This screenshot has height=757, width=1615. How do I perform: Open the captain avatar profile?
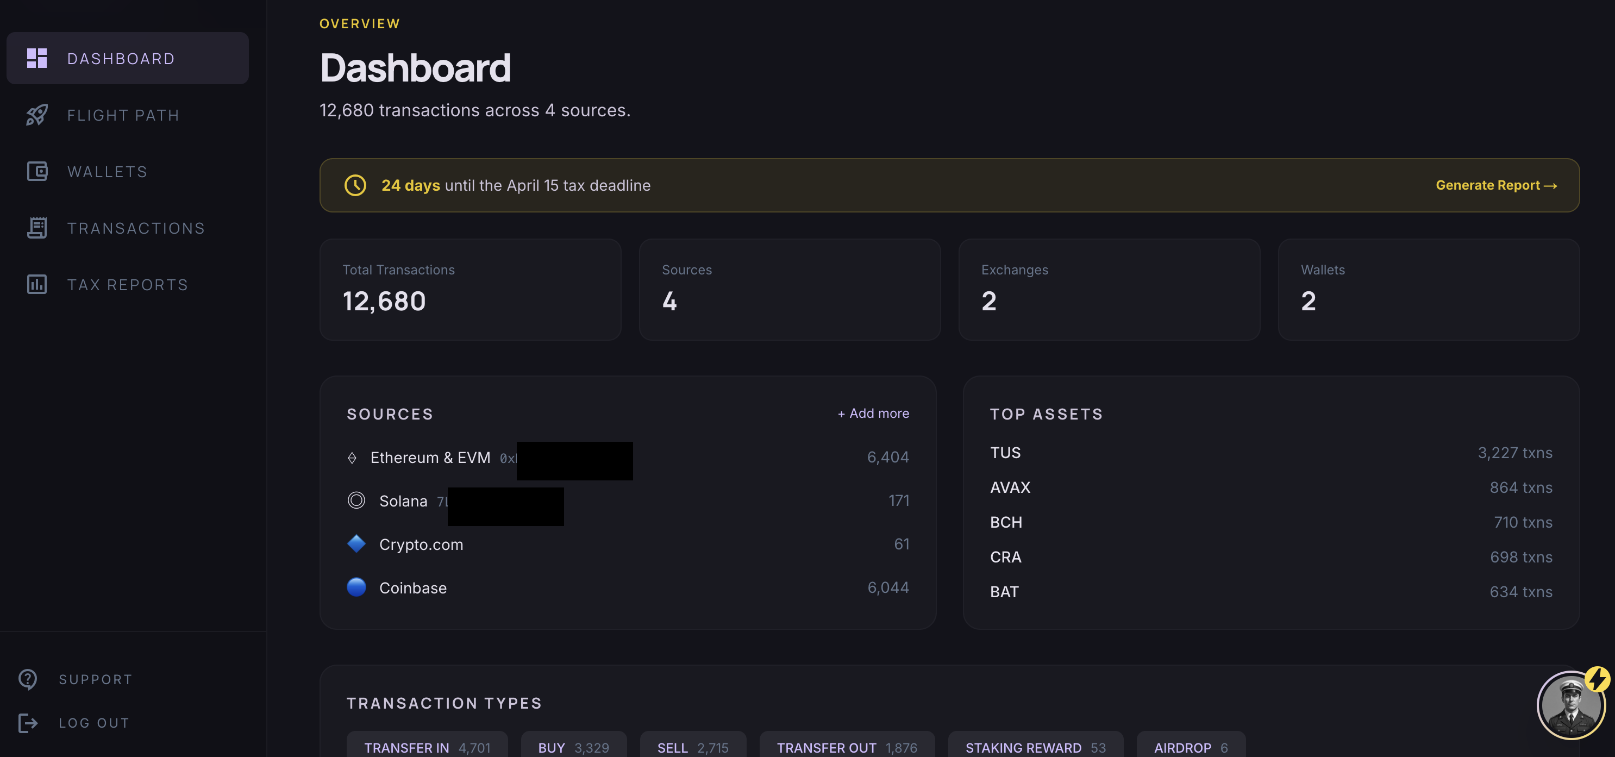coord(1570,705)
